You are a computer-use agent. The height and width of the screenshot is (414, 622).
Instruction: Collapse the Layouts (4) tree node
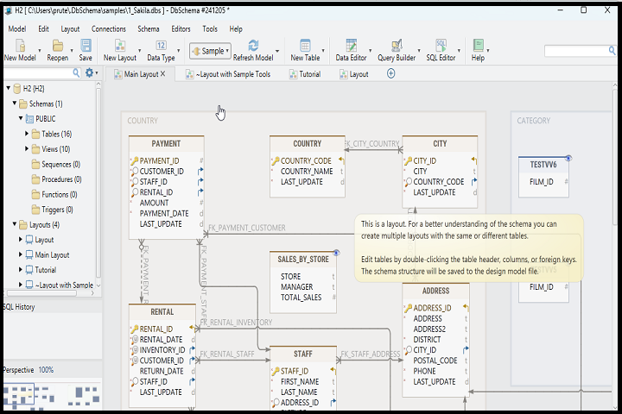click(x=16, y=225)
